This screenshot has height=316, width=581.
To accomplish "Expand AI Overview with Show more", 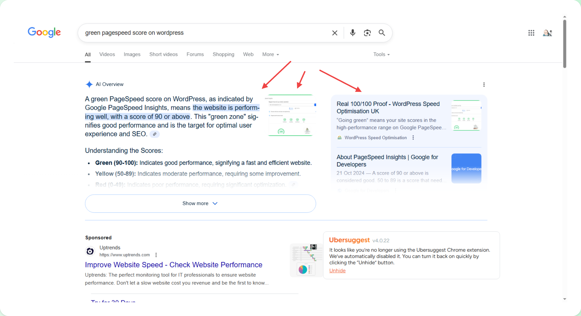I will [x=200, y=203].
